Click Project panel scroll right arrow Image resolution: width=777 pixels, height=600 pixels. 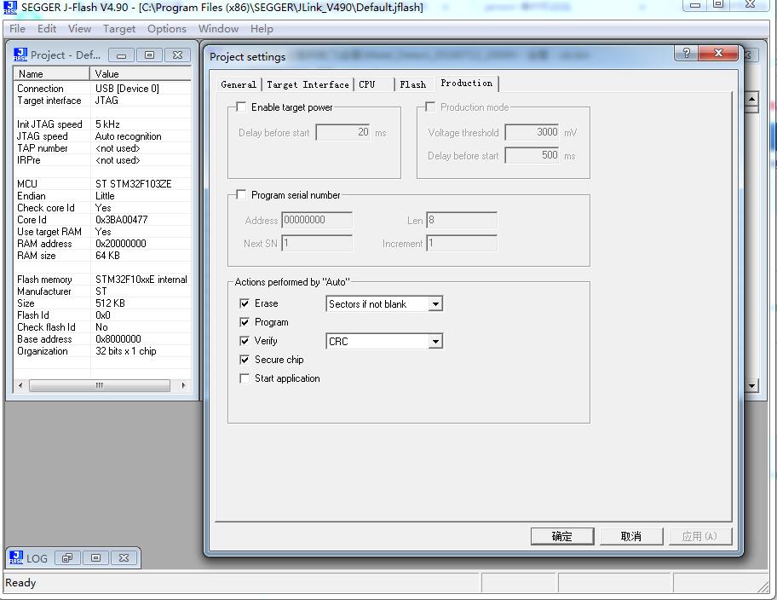pyautogui.click(x=183, y=385)
